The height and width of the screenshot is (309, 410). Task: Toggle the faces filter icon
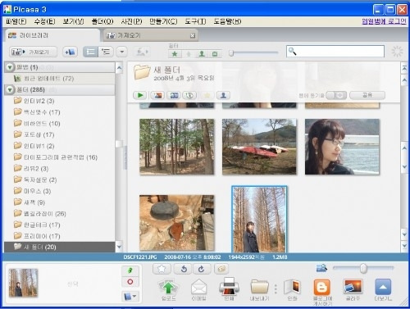point(202,54)
